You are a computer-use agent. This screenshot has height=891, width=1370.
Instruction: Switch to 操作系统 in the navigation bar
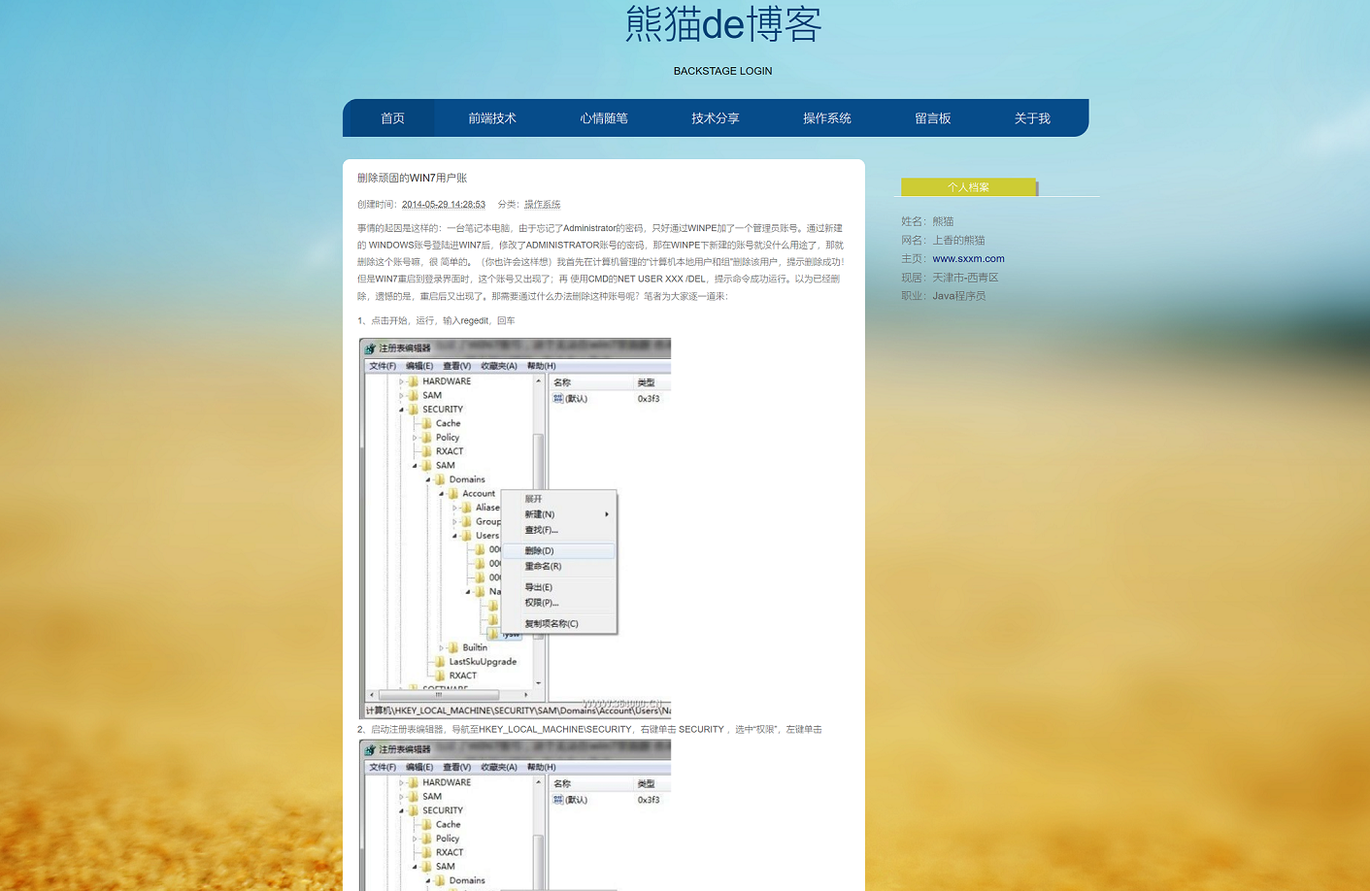click(827, 118)
